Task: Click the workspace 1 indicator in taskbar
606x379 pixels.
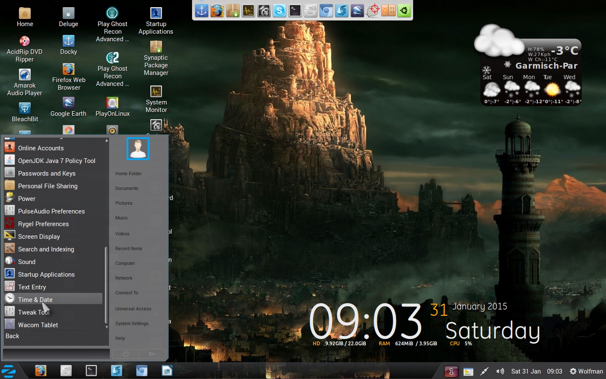Action: click(451, 371)
